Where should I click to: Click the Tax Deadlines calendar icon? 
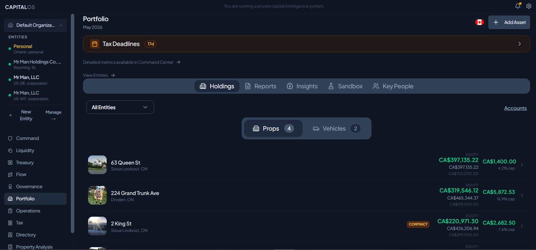(x=95, y=44)
